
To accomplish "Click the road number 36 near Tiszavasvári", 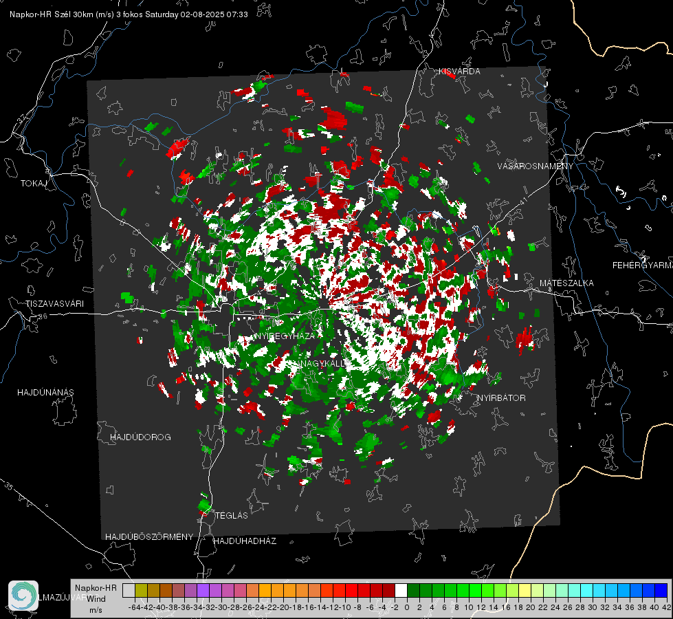I will [x=43, y=316].
